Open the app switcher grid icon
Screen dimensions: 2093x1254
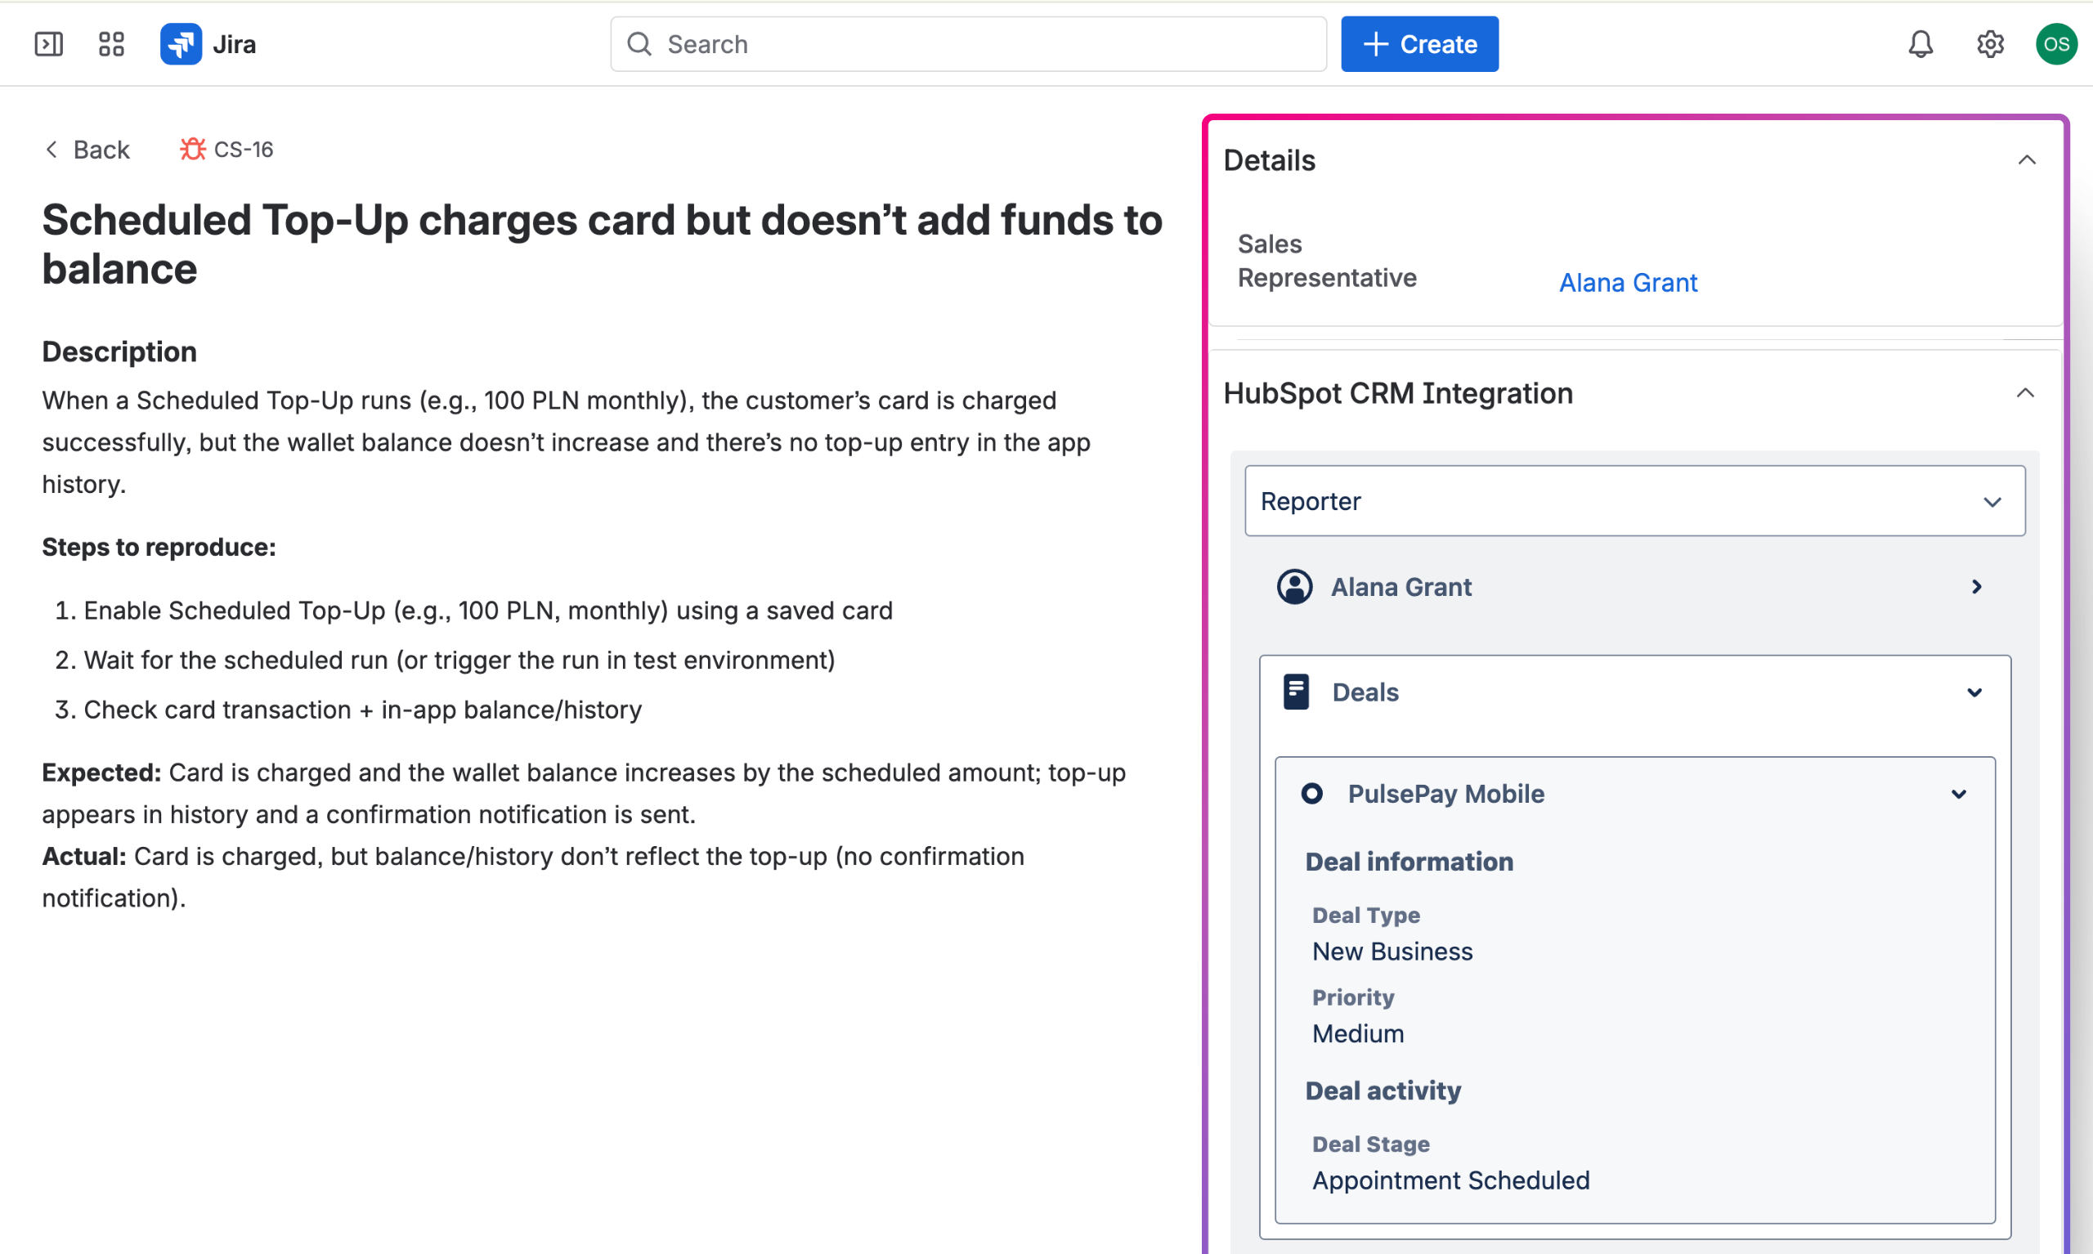(x=111, y=44)
